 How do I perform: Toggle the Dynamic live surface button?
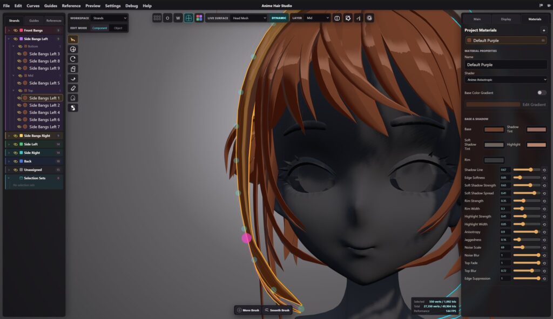pyautogui.click(x=279, y=18)
